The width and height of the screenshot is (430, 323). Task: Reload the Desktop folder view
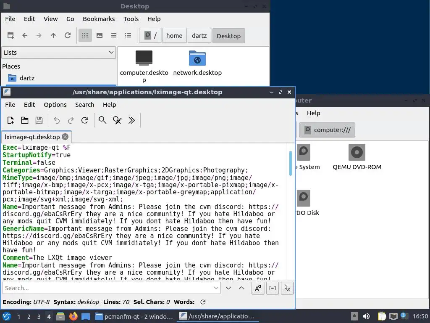pos(68,35)
